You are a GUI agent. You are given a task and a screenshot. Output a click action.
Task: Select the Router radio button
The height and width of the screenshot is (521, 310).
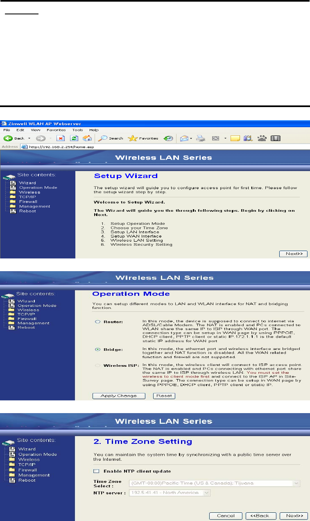click(97, 322)
